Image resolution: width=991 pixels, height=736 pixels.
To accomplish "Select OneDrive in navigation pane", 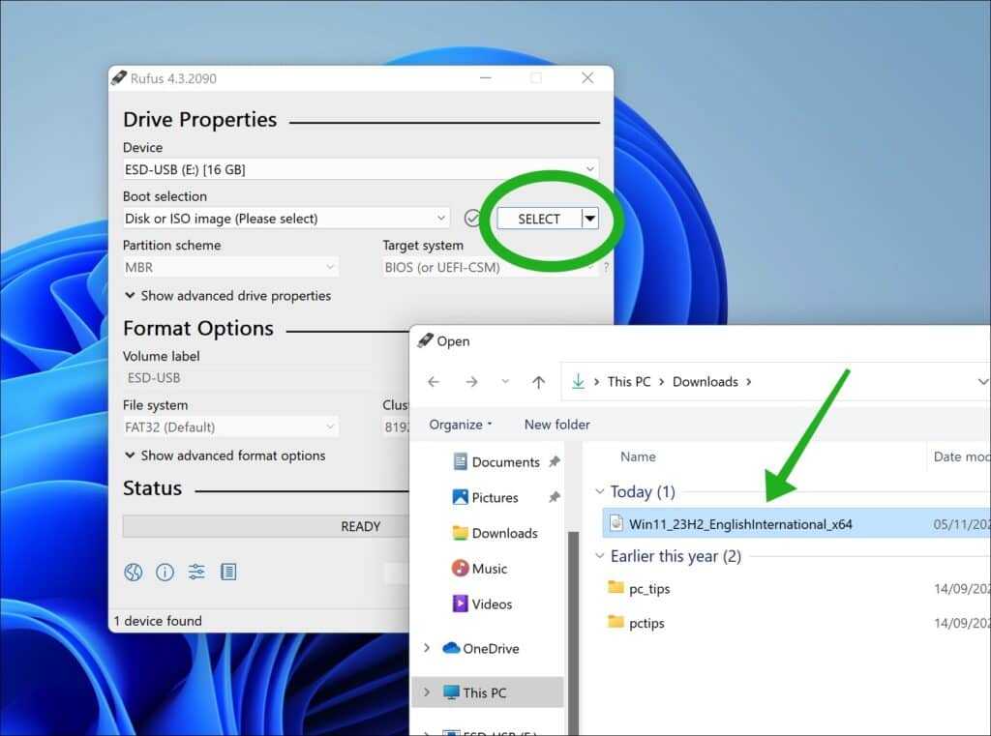I will [x=491, y=648].
